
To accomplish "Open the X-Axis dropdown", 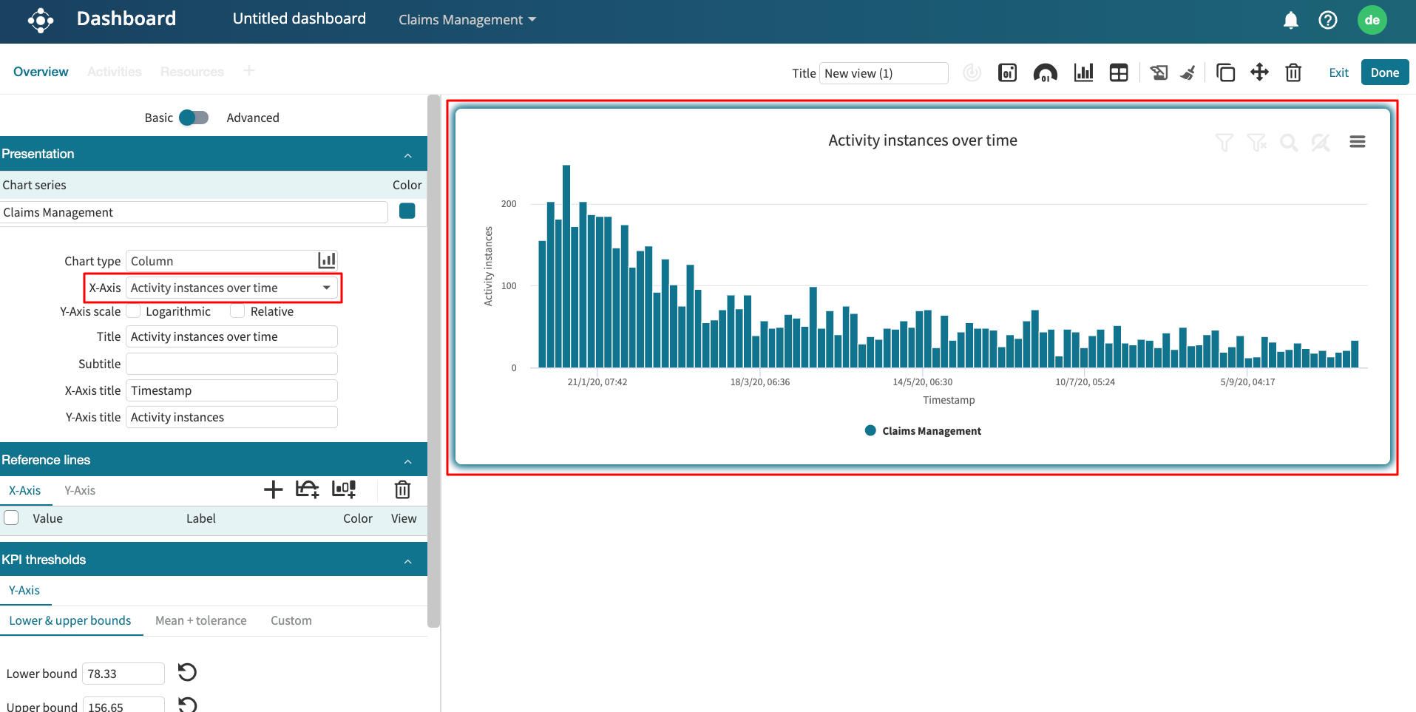I will tap(231, 288).
